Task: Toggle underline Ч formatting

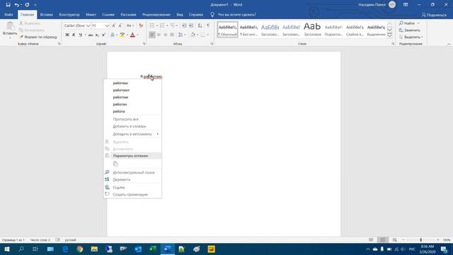Action: [80, 35]
